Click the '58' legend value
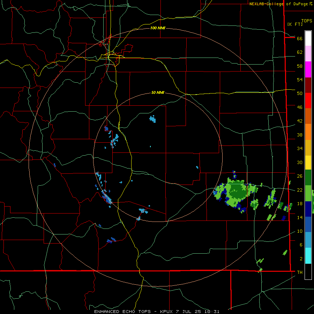314x314 pixels. (x=300, y=66)
